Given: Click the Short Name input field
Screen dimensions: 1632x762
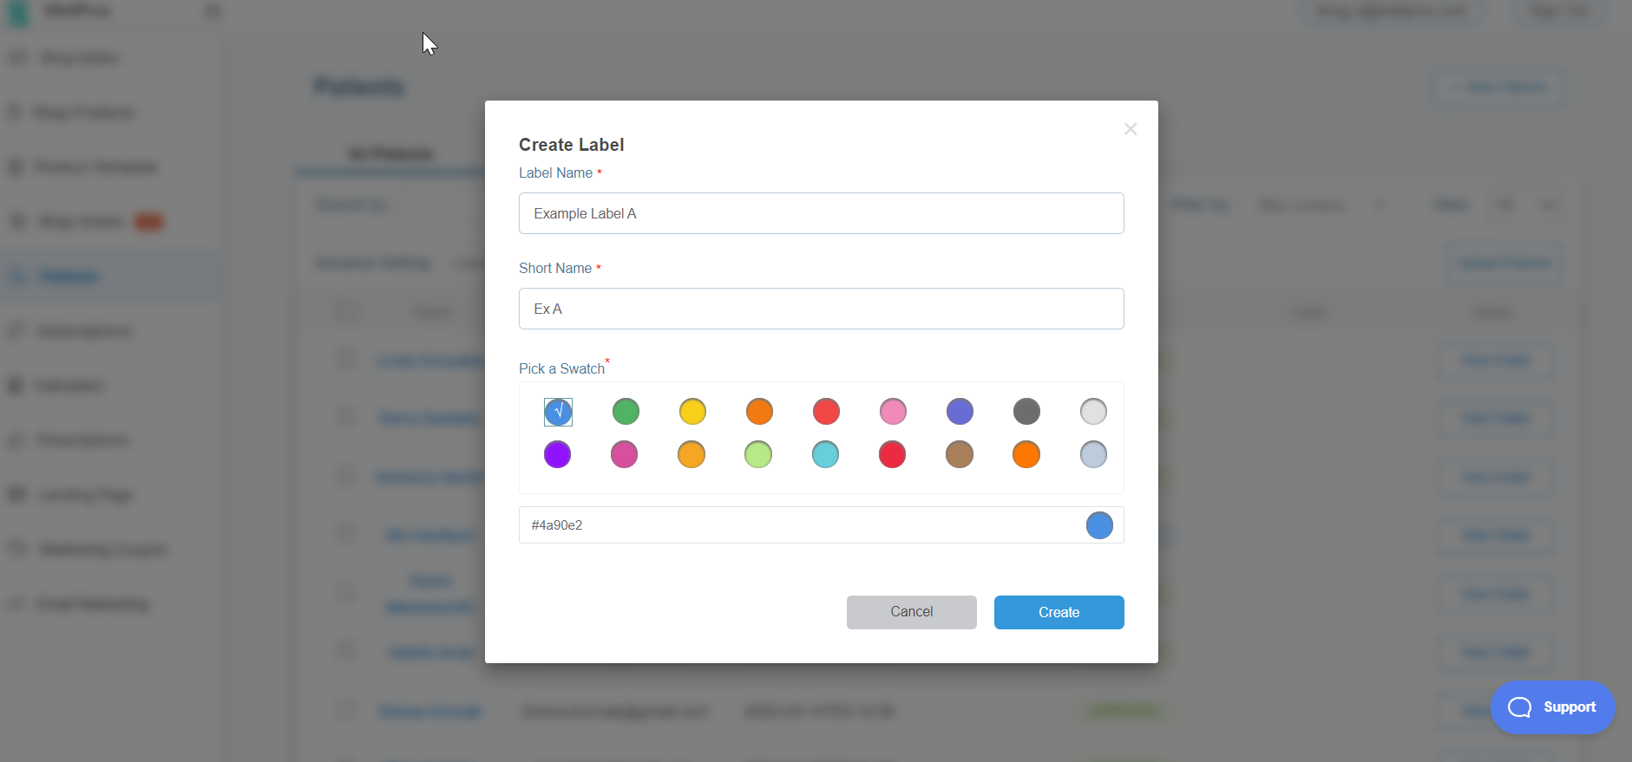Looking at the screenshot, I should coord(821,309).
